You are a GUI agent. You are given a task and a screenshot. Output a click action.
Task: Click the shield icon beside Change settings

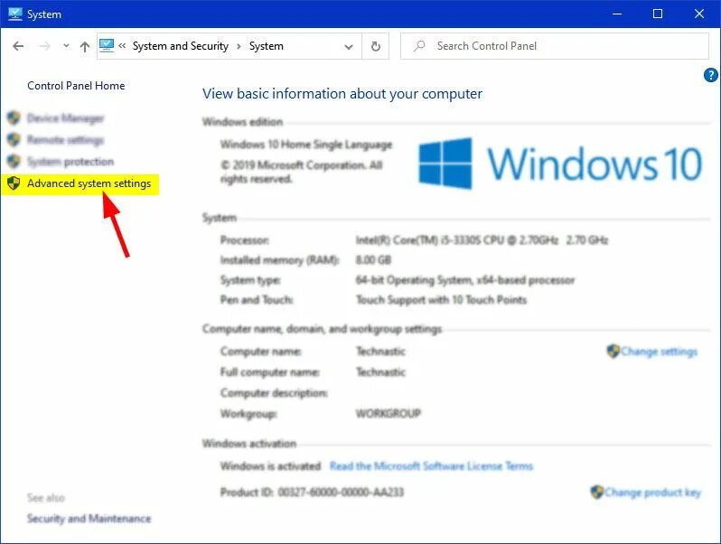(613, 352)
